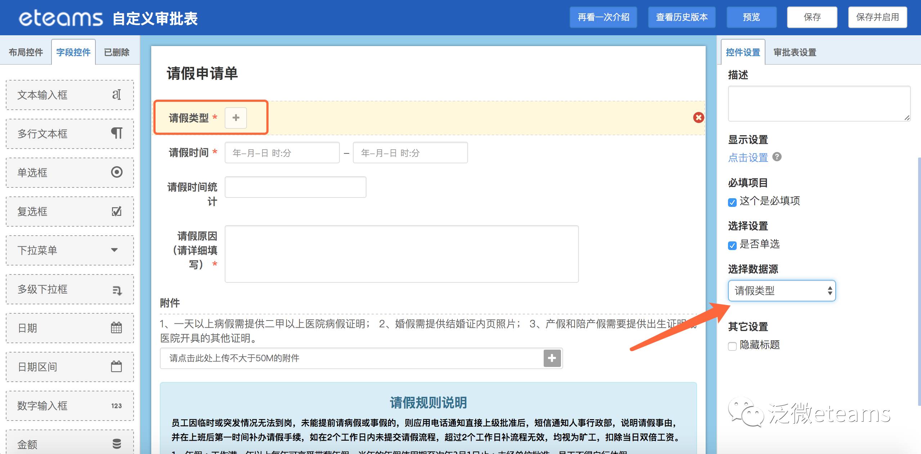Viewport: 921px width, 454px height.
Task: Click the 点击设置 link
Action: pyautogui.click(x=748, y=158)
